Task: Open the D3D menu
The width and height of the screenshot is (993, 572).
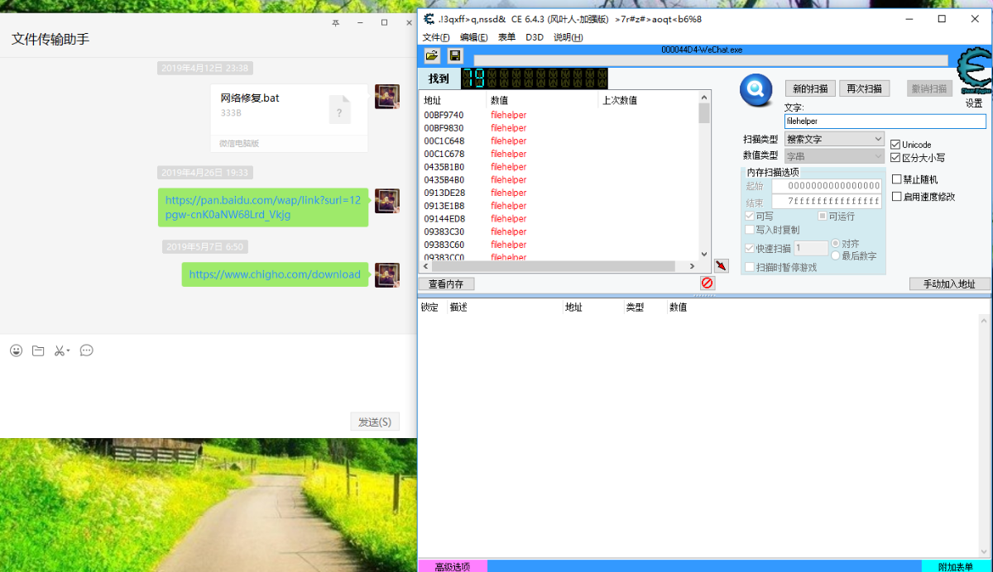Action: point(535,37)
